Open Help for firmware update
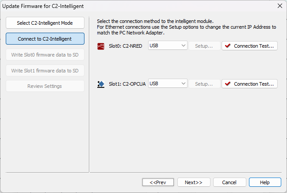Viewport: 287px width, 193px height. tap(265, 182)
